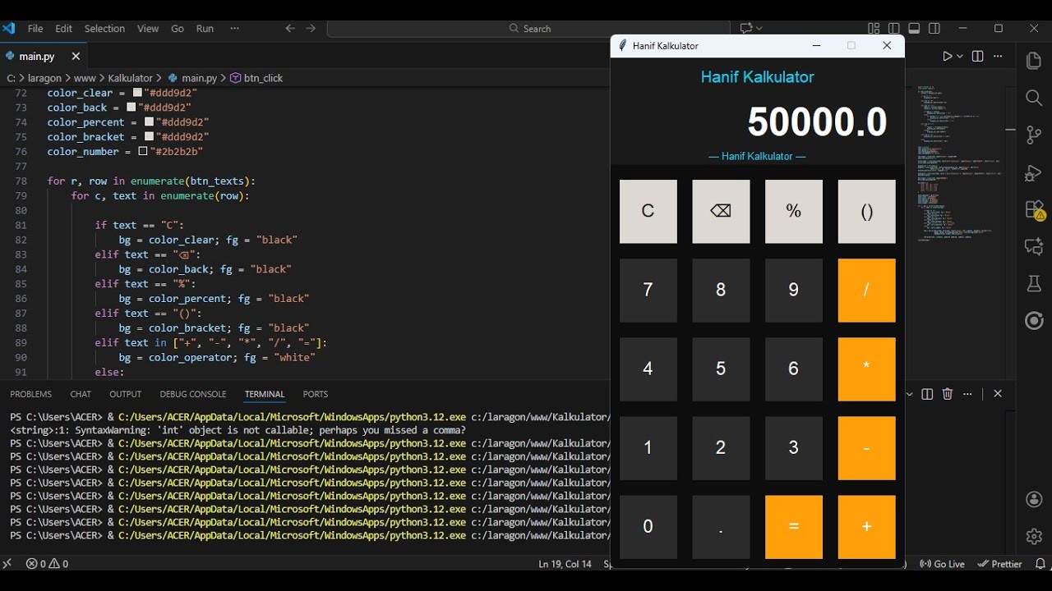Toggle the bottom panel visibility
Image resolution: width=1052 pixels, height=591 pixels.
click(914, 29)
